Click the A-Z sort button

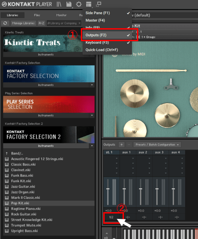click(41, 23)
